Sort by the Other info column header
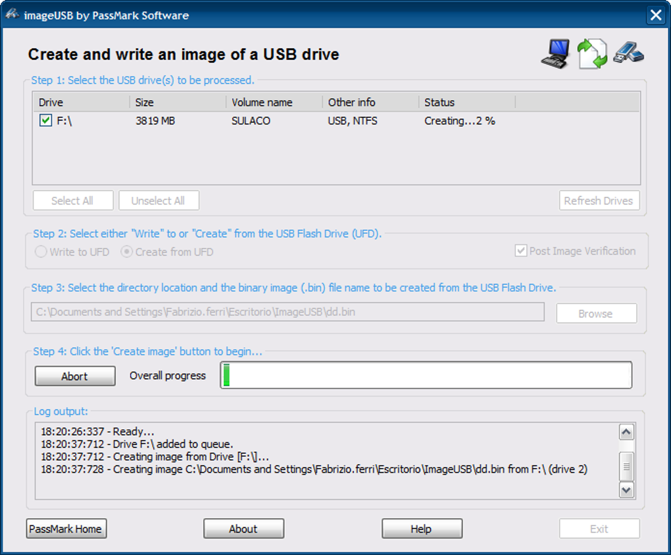The width and height of the screenshot is (671, 555). pos(370,102)
